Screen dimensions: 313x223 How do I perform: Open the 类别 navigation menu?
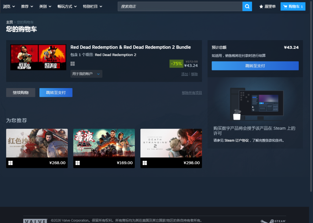45,6
